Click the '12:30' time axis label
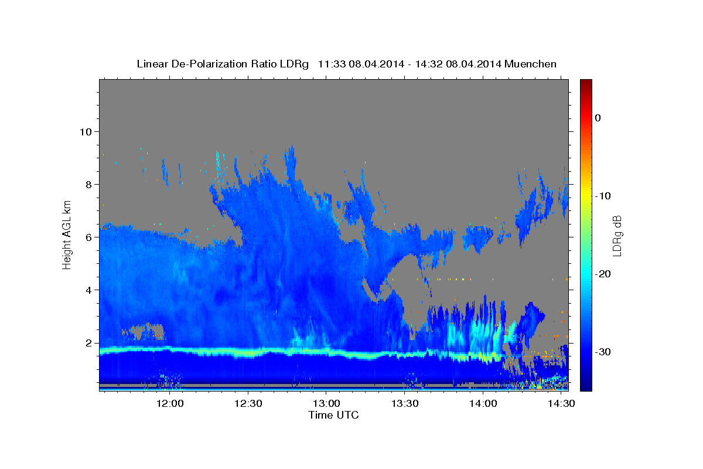The width and height of the screenshot is (703, 469). [248, 403]
